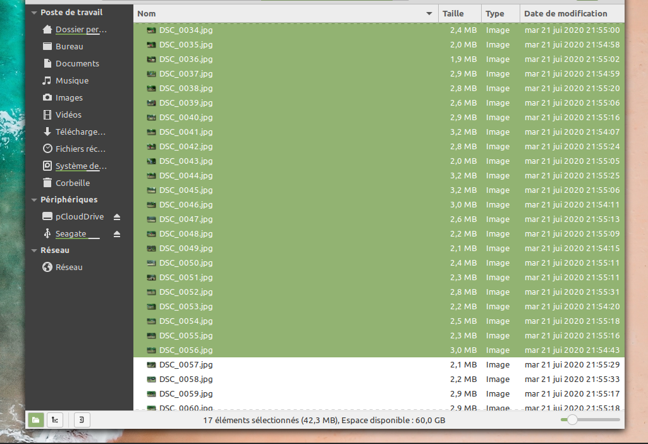The height and width of the screenshot is (444, 648).
Task: Collapse the Poste de travail section
Action: click(34, 12)
